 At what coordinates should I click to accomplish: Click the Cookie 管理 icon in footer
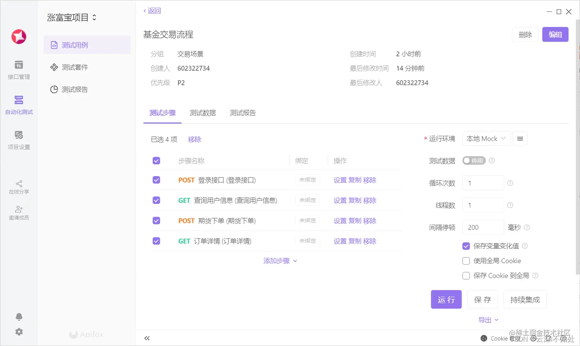pyautogui.click(x=484, y=338)
